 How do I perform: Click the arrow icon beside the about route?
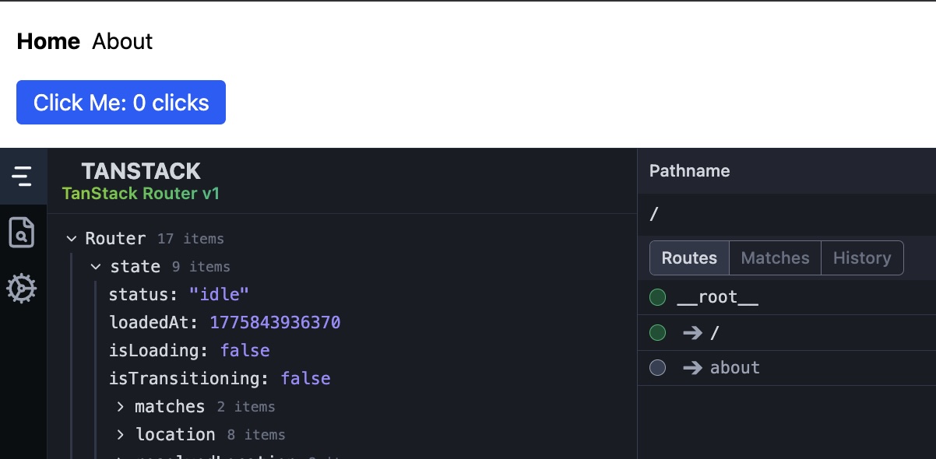point(692,367)
